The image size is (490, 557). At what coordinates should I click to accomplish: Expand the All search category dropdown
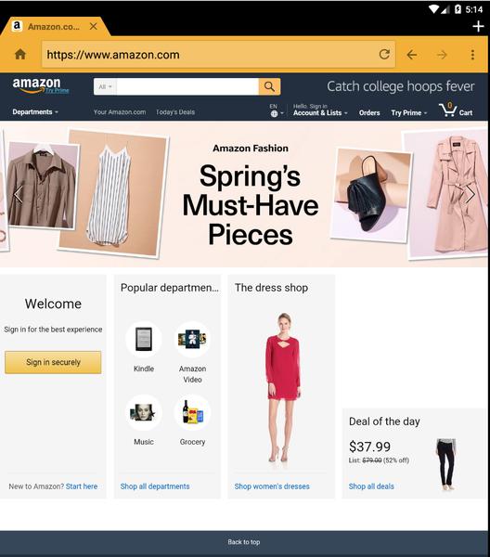pos(105,86)
